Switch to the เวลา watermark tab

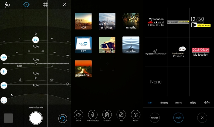tap(150, 103)
